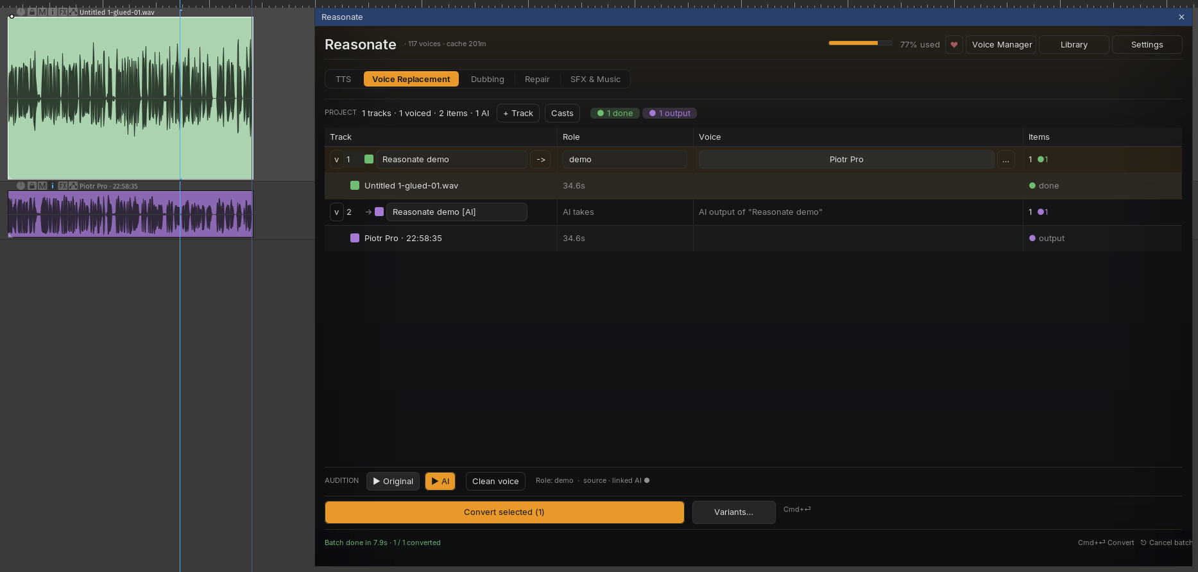Collapse track 1 with the v chevron

[x=337, y=160]
